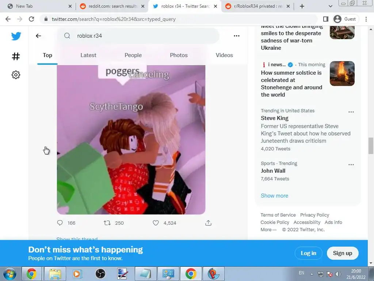Switch to the People tab
The height and width of the screenshot is (281, 374).
pos(133,55)
